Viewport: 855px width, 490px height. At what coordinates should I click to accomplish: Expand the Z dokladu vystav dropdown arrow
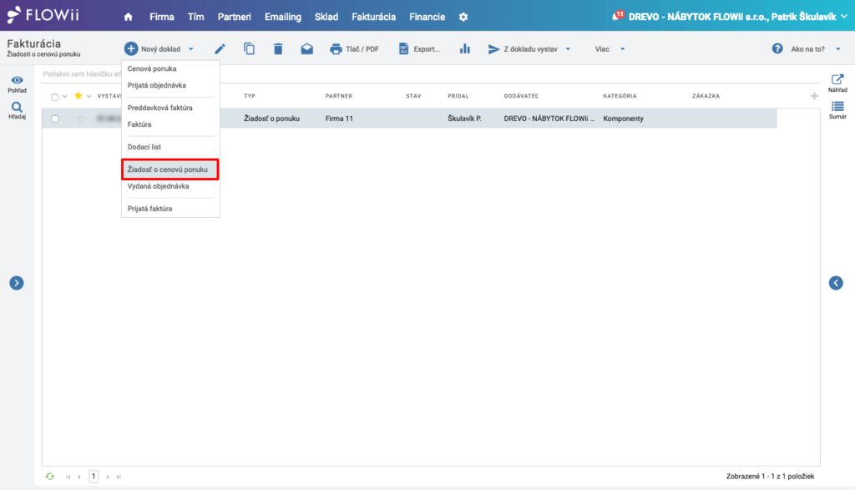point(568,49)
